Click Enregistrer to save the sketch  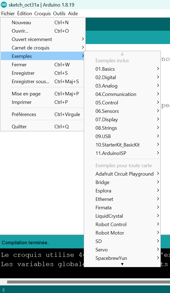[43, 73]
